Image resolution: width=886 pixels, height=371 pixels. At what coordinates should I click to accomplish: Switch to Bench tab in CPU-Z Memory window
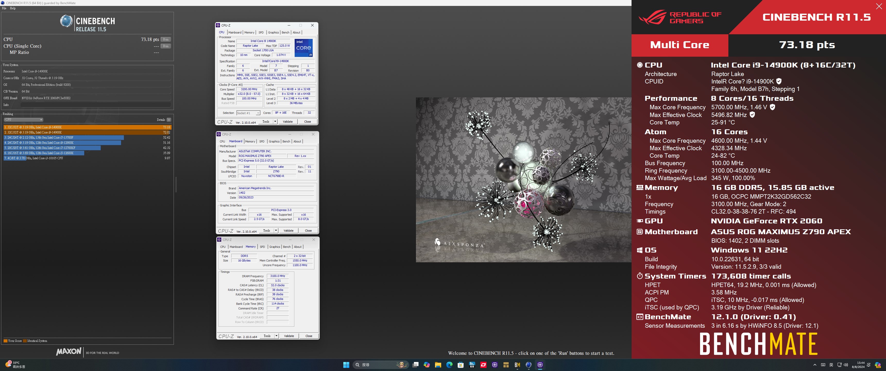tap(287, 247)
